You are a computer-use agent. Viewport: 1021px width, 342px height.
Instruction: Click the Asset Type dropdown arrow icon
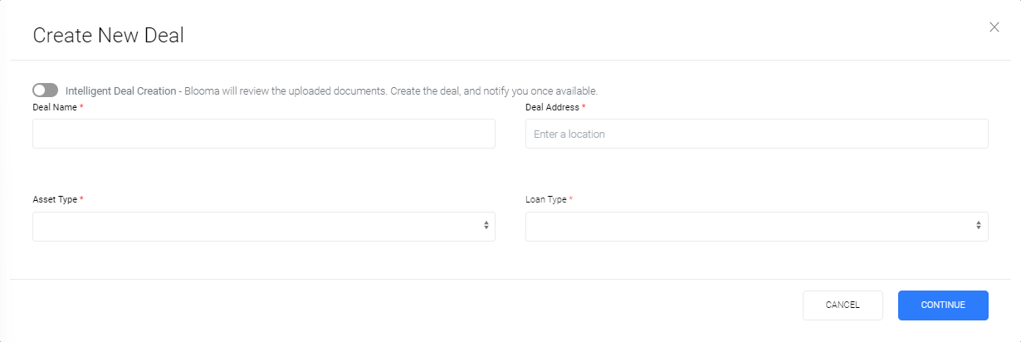pyautogui.click(x=486, y=226)
